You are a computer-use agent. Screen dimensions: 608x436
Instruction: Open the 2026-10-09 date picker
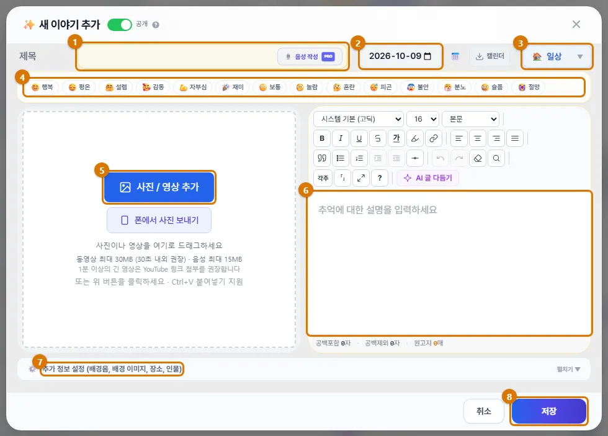(x=400, y=56)
